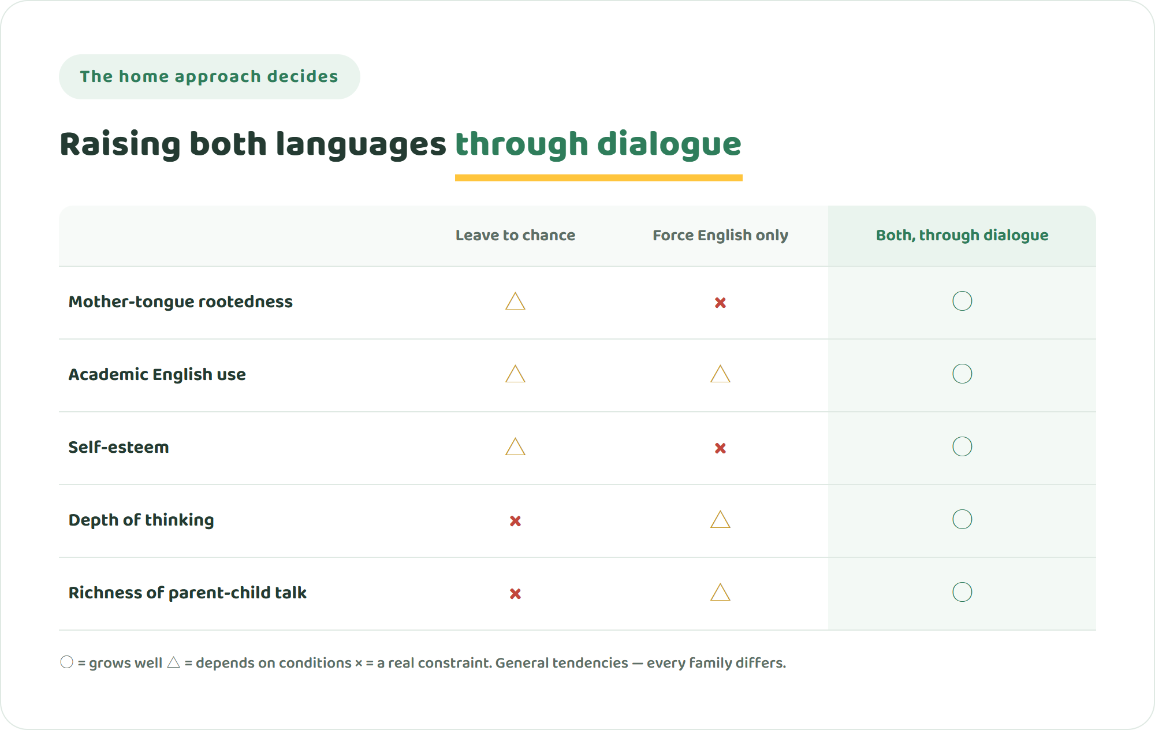This screenshot has width=1155, height=730.
Task: Click the 'Academic English use' row label
Action: pos(157,375)
